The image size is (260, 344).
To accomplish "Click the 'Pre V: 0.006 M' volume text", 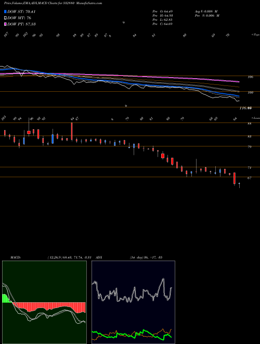I will click(x=207, y=15).
